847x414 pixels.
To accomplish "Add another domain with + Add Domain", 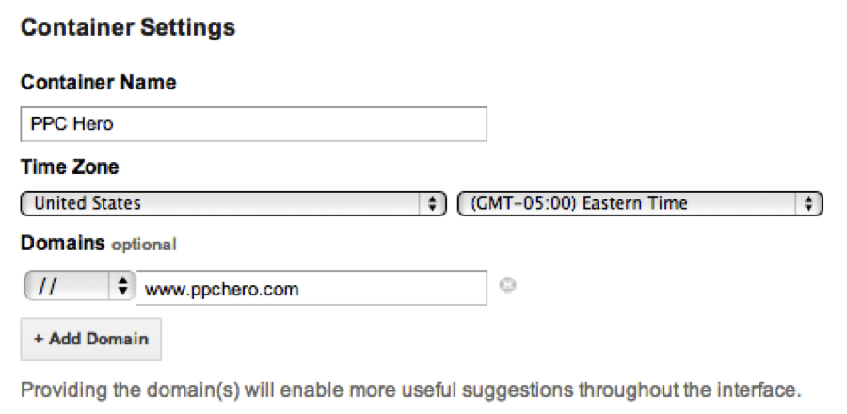I will 90,339.
